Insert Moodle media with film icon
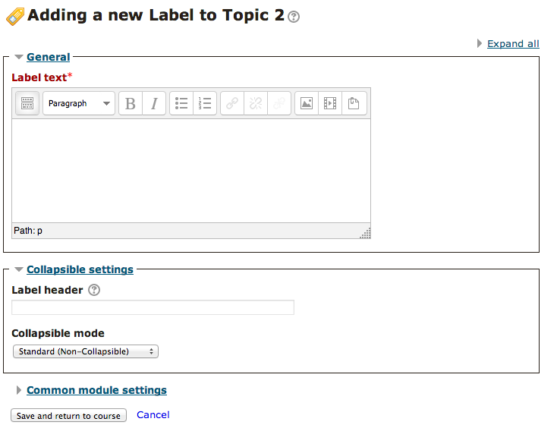The width and height of the screenshot is (557, 428). point(330,103)
